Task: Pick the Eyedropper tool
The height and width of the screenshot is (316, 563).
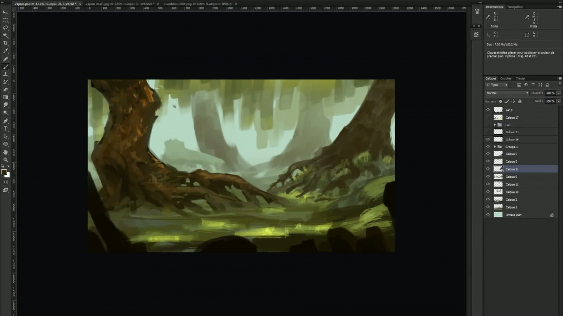Action: 6,51
